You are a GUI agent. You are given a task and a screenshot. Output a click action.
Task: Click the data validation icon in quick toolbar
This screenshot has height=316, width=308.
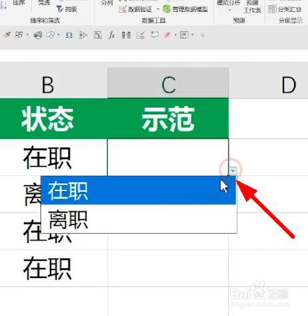pyautogui.click(x=141, y=35)
